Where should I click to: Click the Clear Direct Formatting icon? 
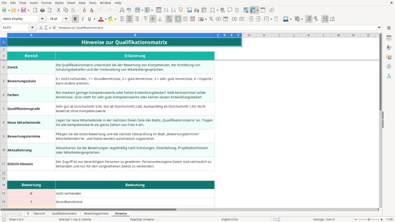(92, 10)
